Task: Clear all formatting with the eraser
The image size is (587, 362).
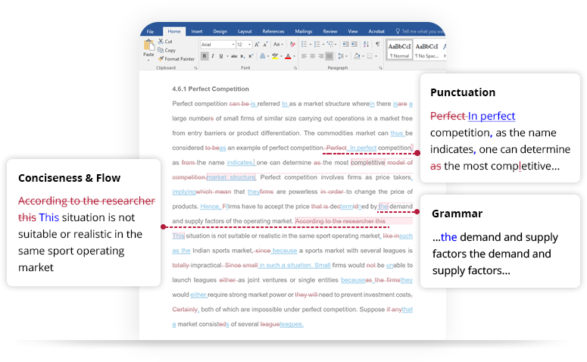Action: pyautogui.click(x=292, y=45)
